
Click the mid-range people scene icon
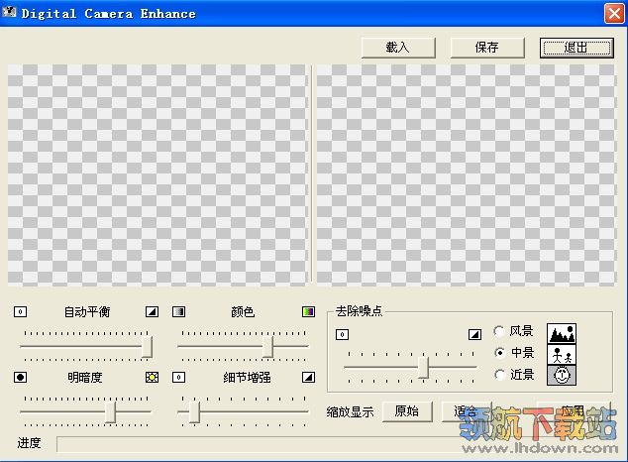tap(562, 355)
